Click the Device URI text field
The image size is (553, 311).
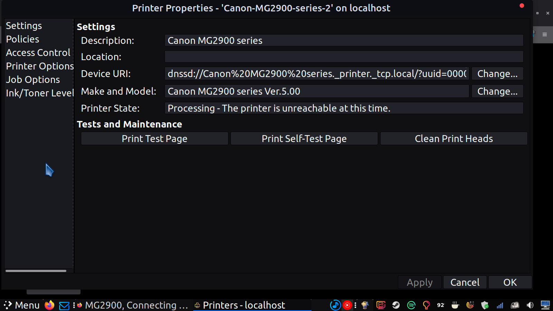317,74
